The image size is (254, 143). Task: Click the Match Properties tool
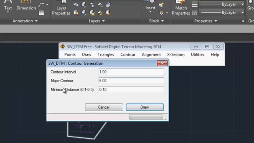coord(181,8)
